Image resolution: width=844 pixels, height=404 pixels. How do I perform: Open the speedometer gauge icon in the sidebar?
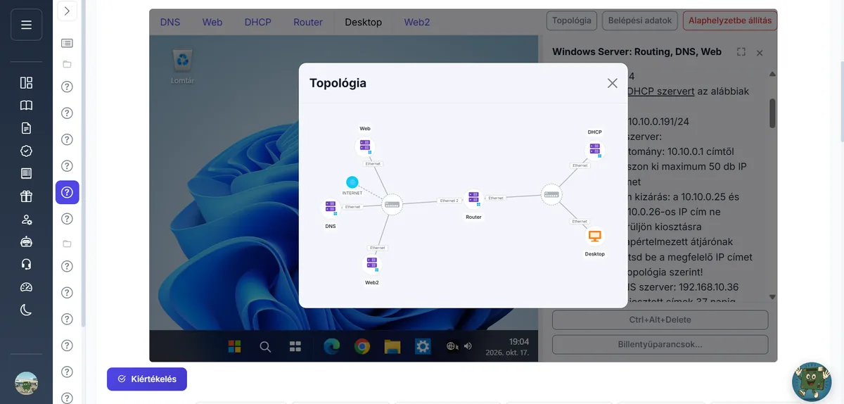coord(26,287)
